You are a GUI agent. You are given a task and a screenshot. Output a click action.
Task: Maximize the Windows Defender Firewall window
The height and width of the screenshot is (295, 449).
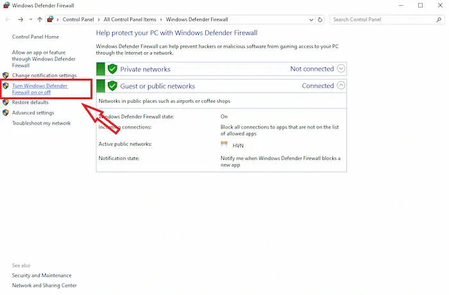click(420, 5)
